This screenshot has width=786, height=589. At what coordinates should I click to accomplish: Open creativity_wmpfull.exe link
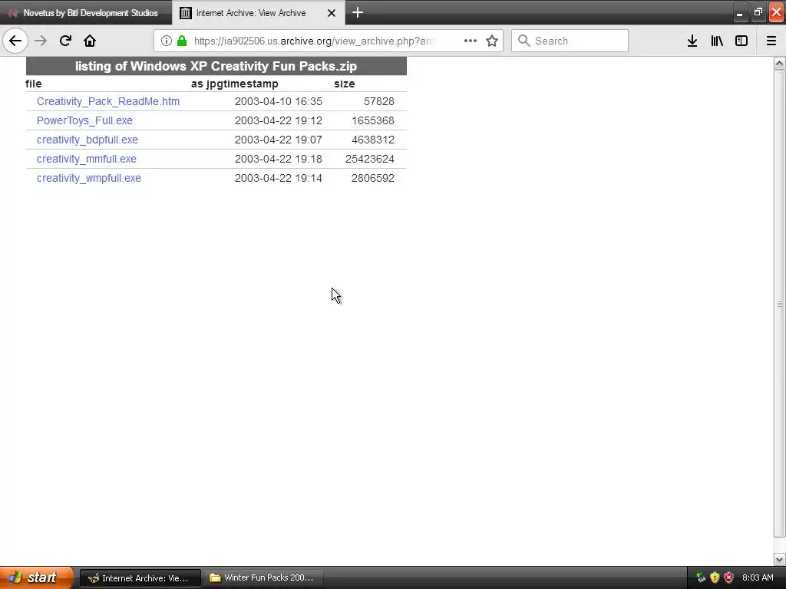(x=89, y=178)
